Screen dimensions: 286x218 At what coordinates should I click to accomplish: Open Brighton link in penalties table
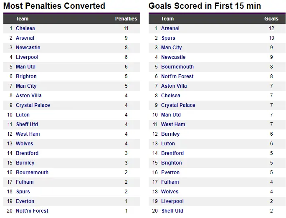pos(26,76)
